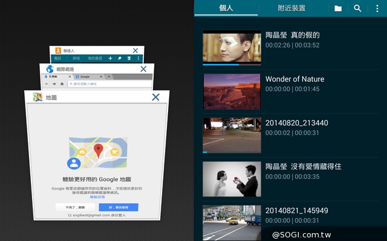Select the 群組 tab in contacts card
387x241 pixels.
(76, 58)
